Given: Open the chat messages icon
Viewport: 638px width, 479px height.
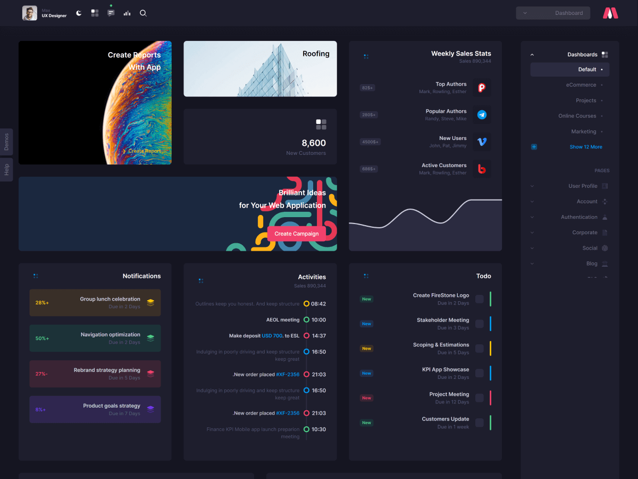Looking at the screenshot, I should coord(111,13).
